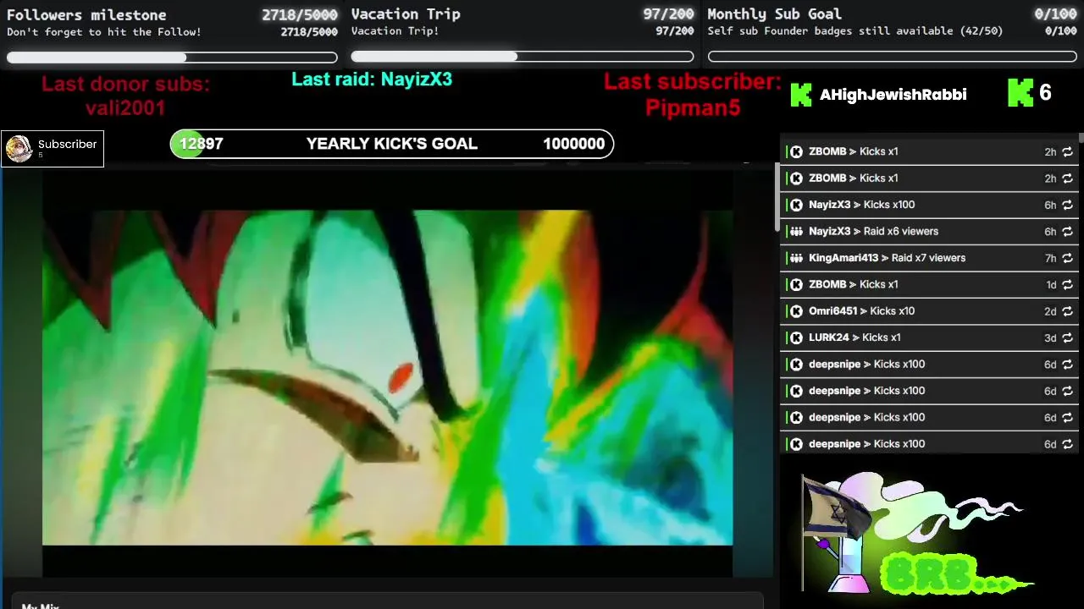Image resolution: width=1084 pixels, height=609 pixels.
Task: Click the Last subscriber label
Action: click(693, 82)
